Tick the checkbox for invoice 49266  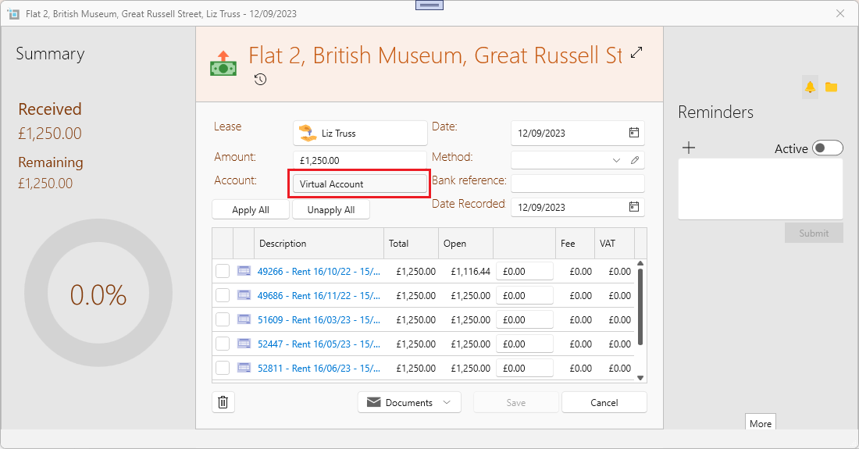pos(223,271)
